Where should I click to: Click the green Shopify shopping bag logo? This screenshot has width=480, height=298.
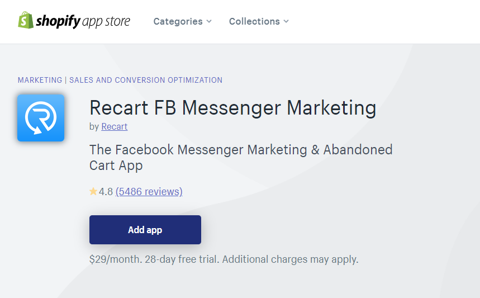pos(26,20)
